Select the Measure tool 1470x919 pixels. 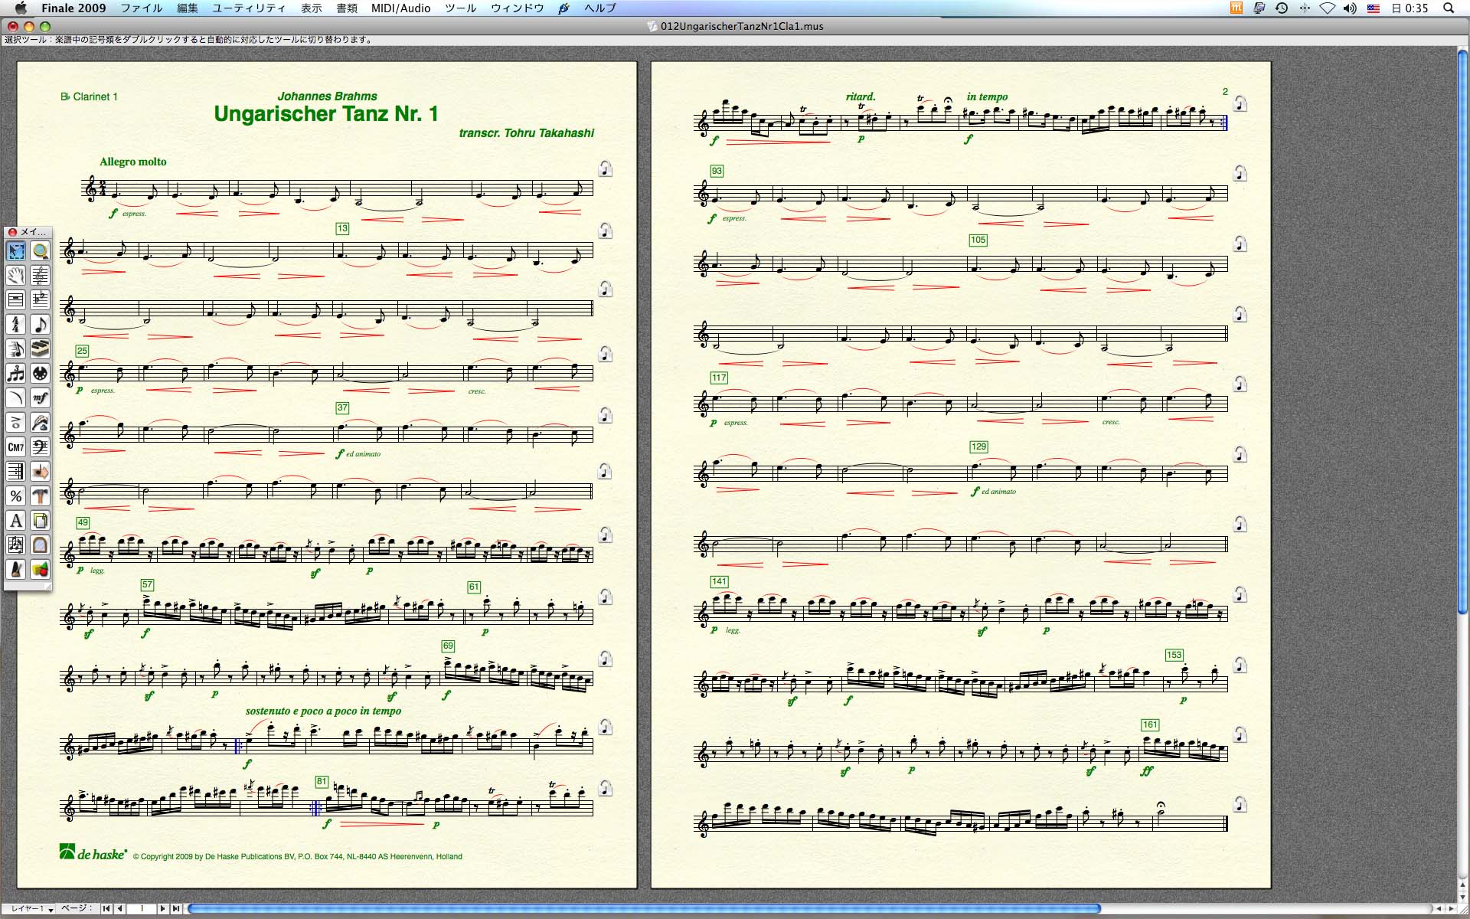point(16,300)
